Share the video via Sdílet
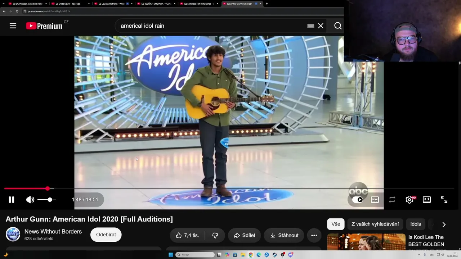Screen dimensions: 461x259 (244, 235)
